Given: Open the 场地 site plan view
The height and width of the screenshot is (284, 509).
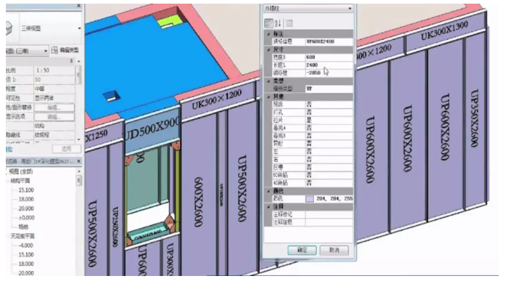Looking at the screenshot, I should (x=23, y=227).
